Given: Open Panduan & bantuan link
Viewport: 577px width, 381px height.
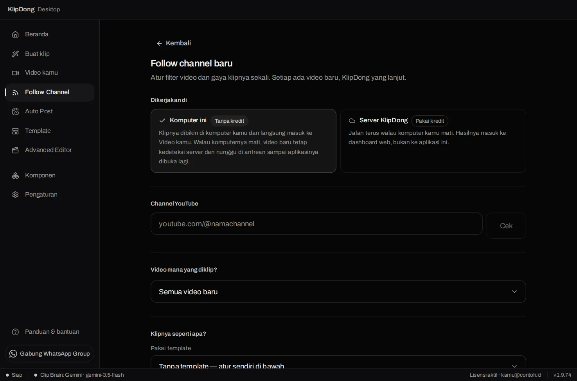Looking at the screenshot, I should (x=50, y=332).
